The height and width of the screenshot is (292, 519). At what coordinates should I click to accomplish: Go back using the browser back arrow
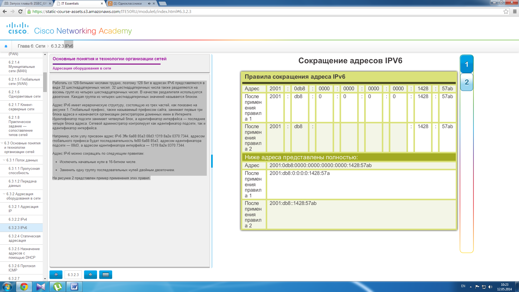coord(5,11)
